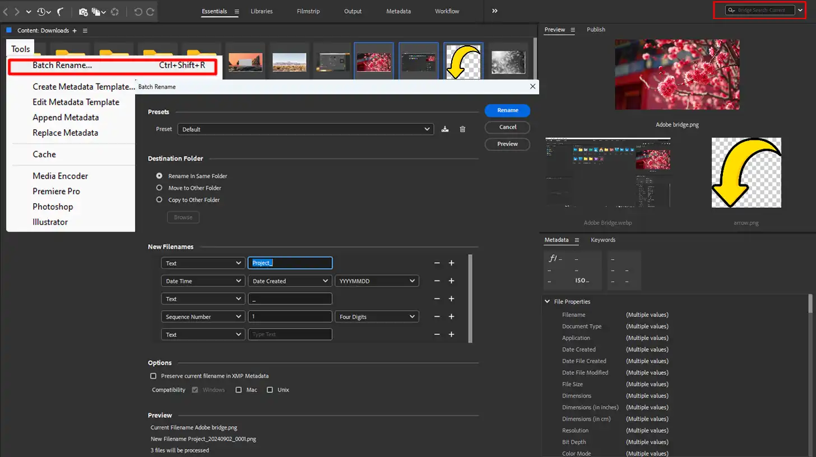Screen dimensions: 816x457
Task: Open the Essentials workspace hamburger menu
Action: point(237,11)
